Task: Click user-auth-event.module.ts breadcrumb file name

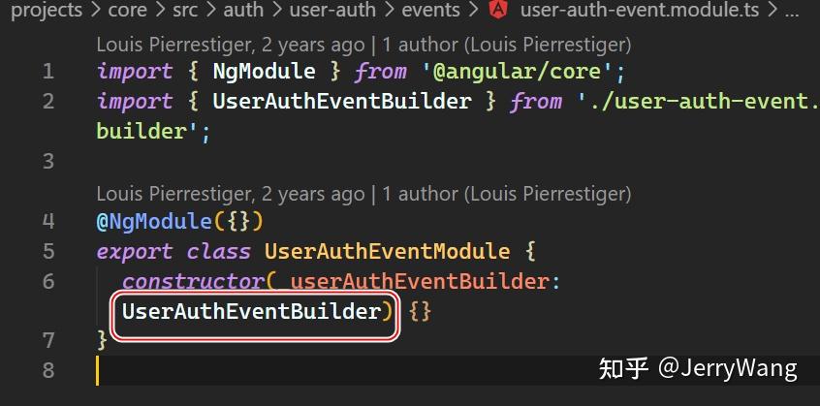Action: (640, 11)
